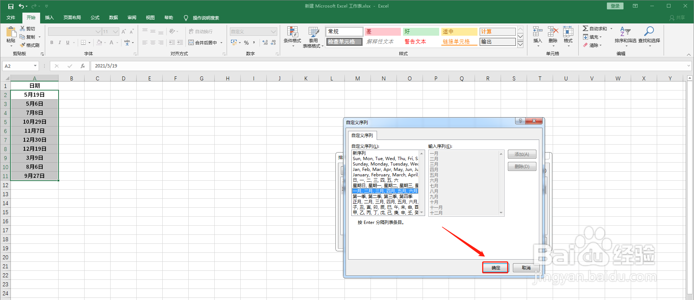Viewport: 694px width, 300px height.
Task: Click the 取消 button in dialog
Action: click(x=526, y=268)
